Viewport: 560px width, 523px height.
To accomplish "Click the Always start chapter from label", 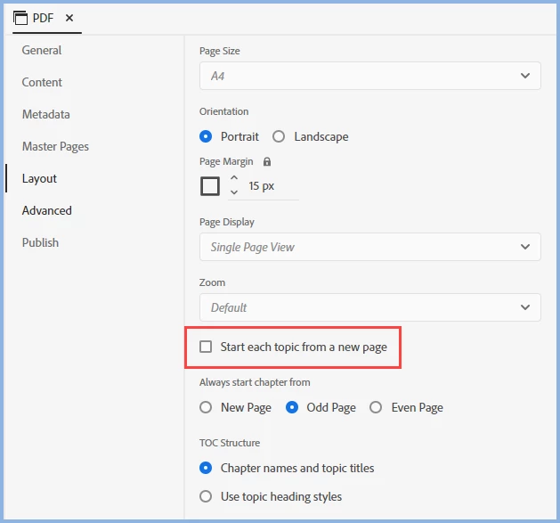I will tap(255, 382).
